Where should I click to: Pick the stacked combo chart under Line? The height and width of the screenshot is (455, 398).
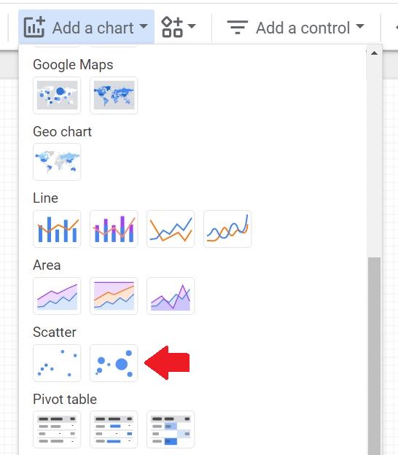[114, 229]
